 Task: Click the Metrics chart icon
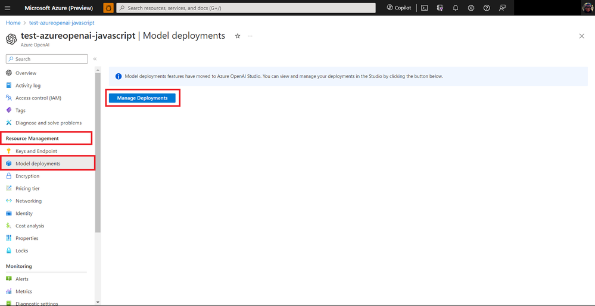click(x=9, y=291)
